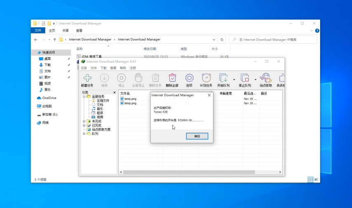Open the 下载 menu in IDM
This screenshot has width=352, height=208.
point(103,68)
